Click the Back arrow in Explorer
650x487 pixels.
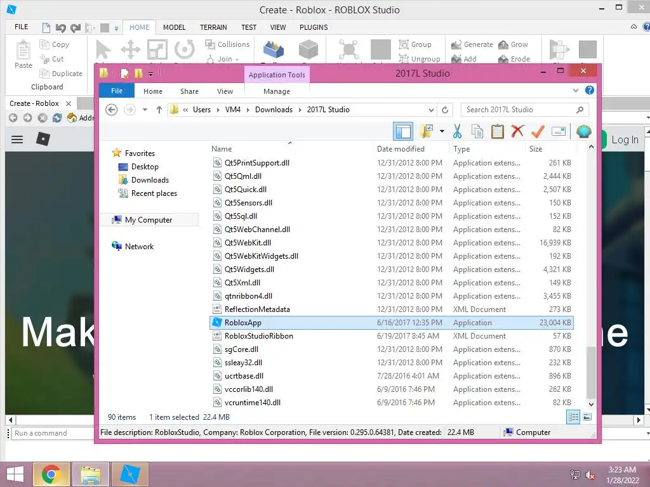(x=112, y=110)
